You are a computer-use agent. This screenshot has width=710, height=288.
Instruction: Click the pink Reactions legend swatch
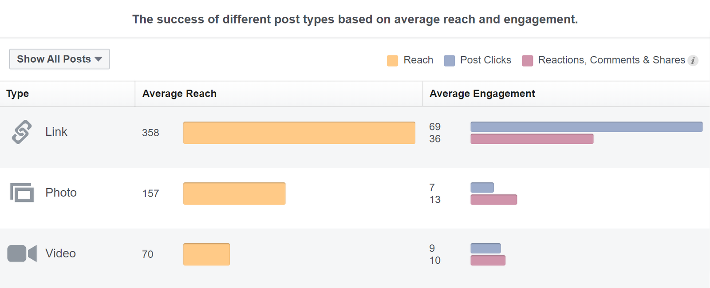[x=527, y=60]
